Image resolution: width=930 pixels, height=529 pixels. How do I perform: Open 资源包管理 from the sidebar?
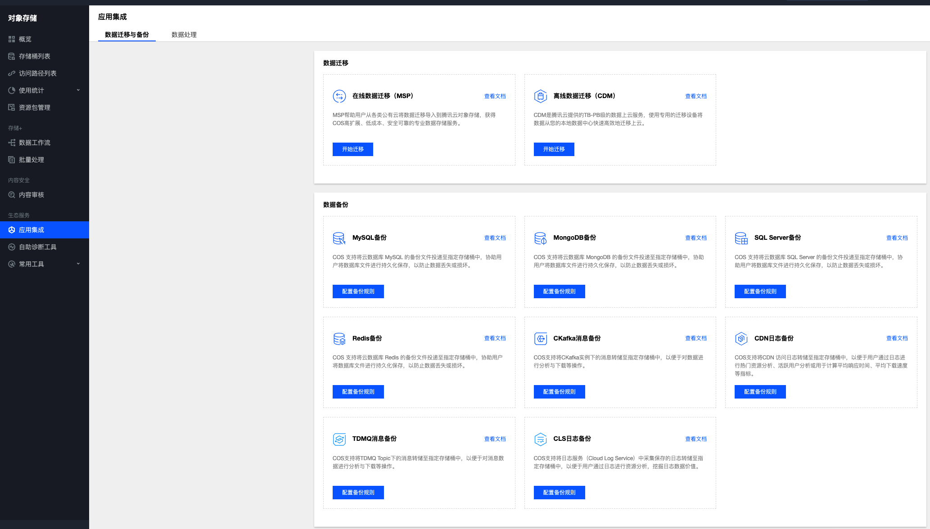pyautogui.click(x=12, y=107)
